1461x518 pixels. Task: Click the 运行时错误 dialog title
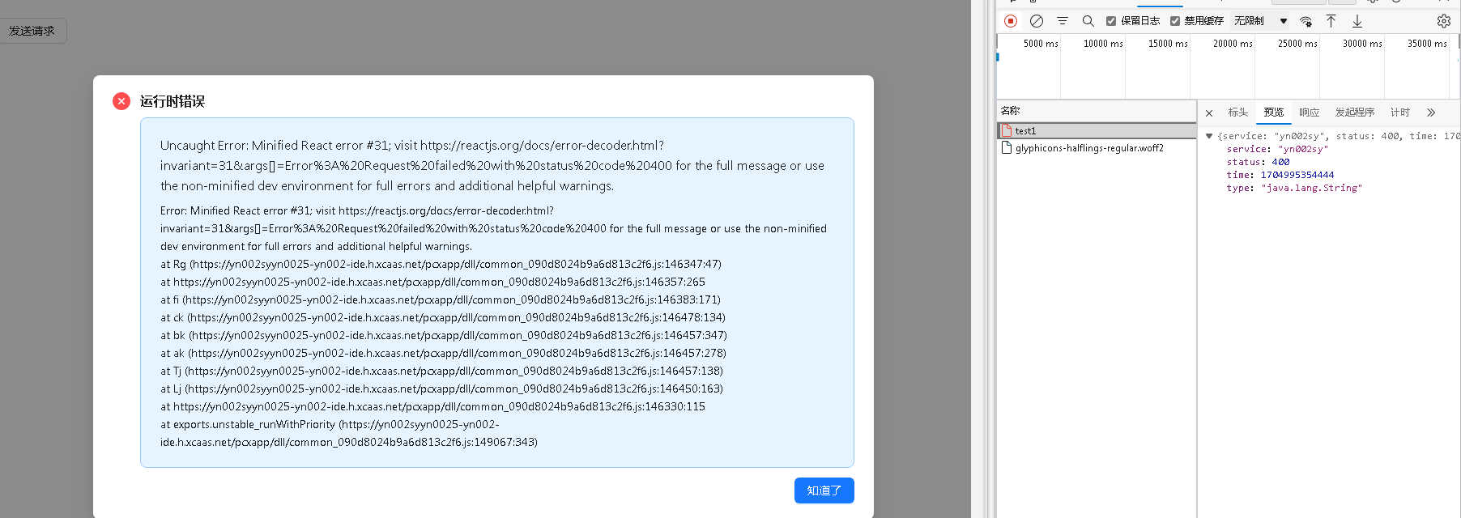tap(173, 101)
